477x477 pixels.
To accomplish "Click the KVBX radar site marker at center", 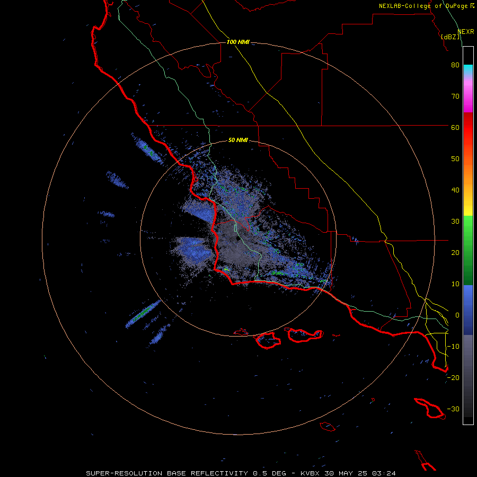I will click(x=237, y=239).
